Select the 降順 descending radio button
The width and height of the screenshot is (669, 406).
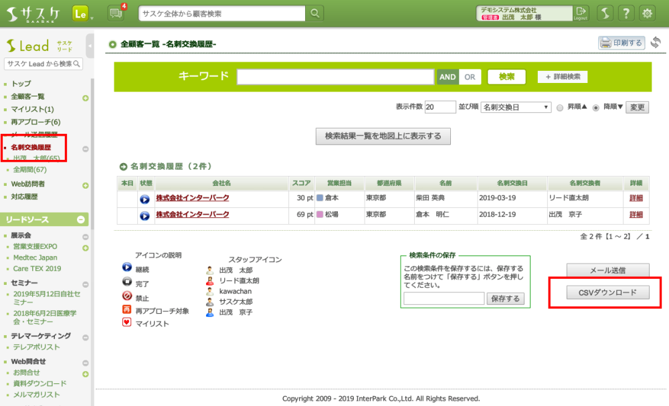[x=596, y=107]
